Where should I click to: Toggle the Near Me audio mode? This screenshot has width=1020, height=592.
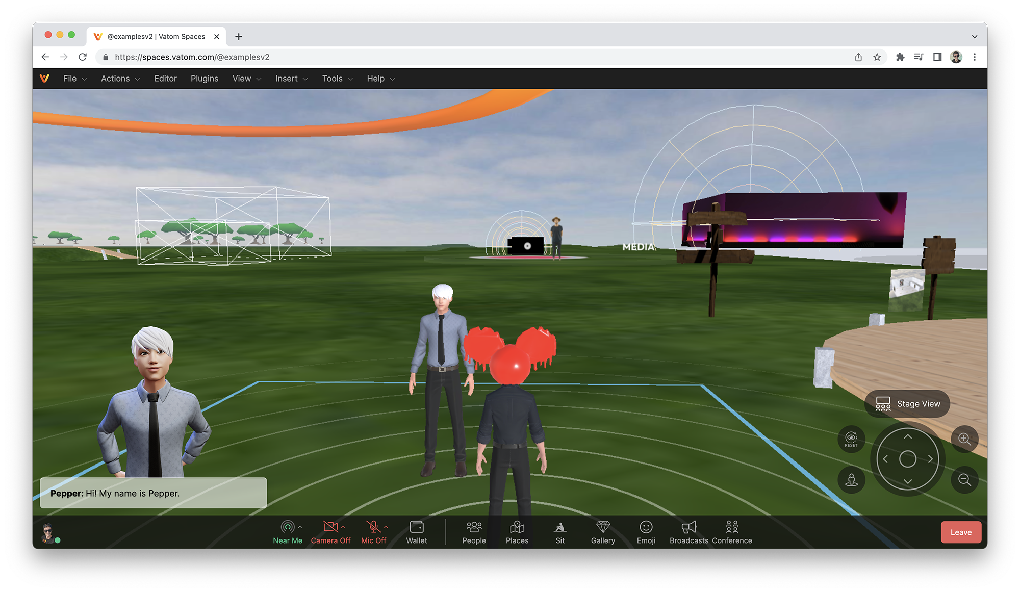[x=288, y=532]
